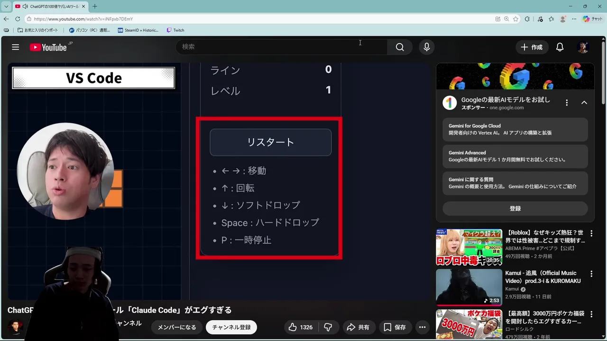Open options menu for the Kamui video
The width and height of the screenshot is (607, 341).
click(591, 274)
